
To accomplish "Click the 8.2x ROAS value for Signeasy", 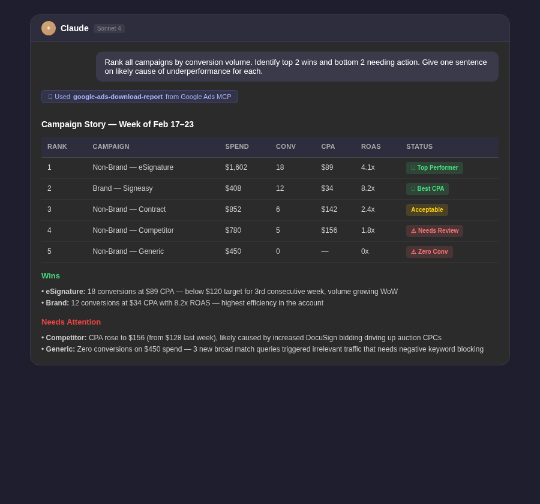I will click(x=367, y=188).
